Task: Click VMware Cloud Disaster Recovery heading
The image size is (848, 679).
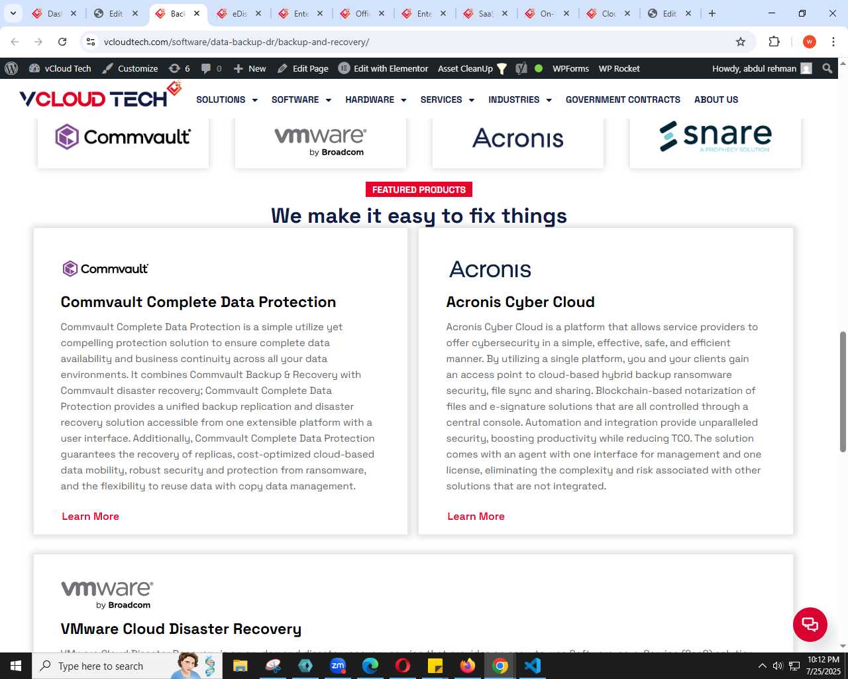Action: 181,629
